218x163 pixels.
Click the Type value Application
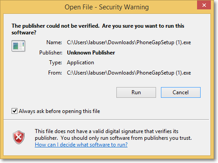(80, 63)
